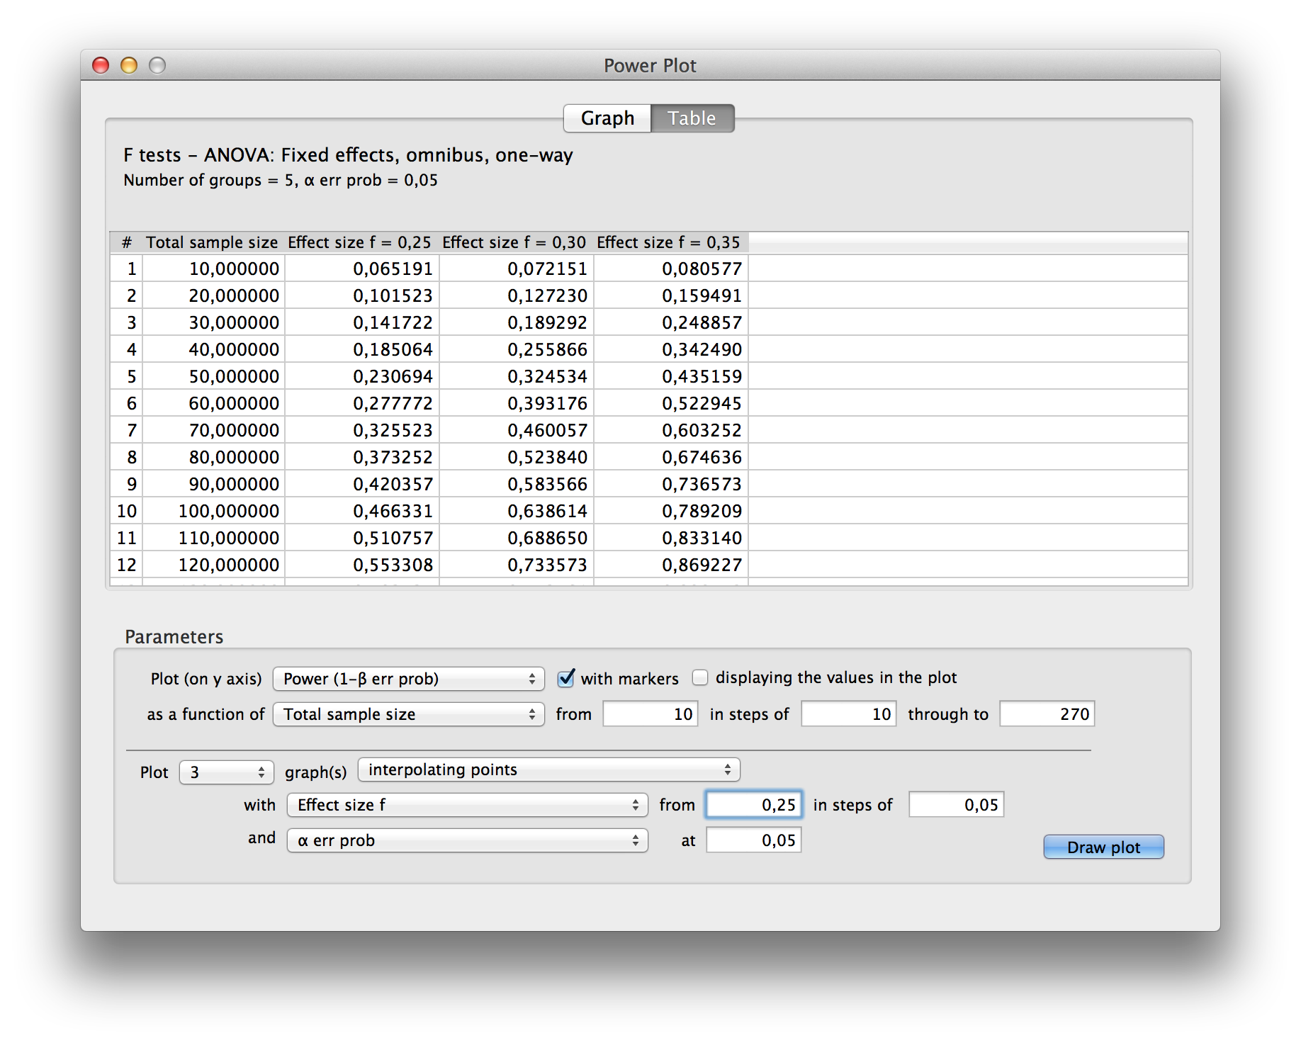
Task: Enable 'displaying the values in the plot'
Action: coord(700,677)
